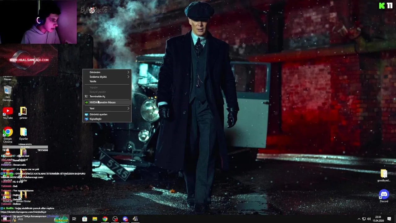
Task: Choose Yenile from the context menu
Action: tap(107, 81)
